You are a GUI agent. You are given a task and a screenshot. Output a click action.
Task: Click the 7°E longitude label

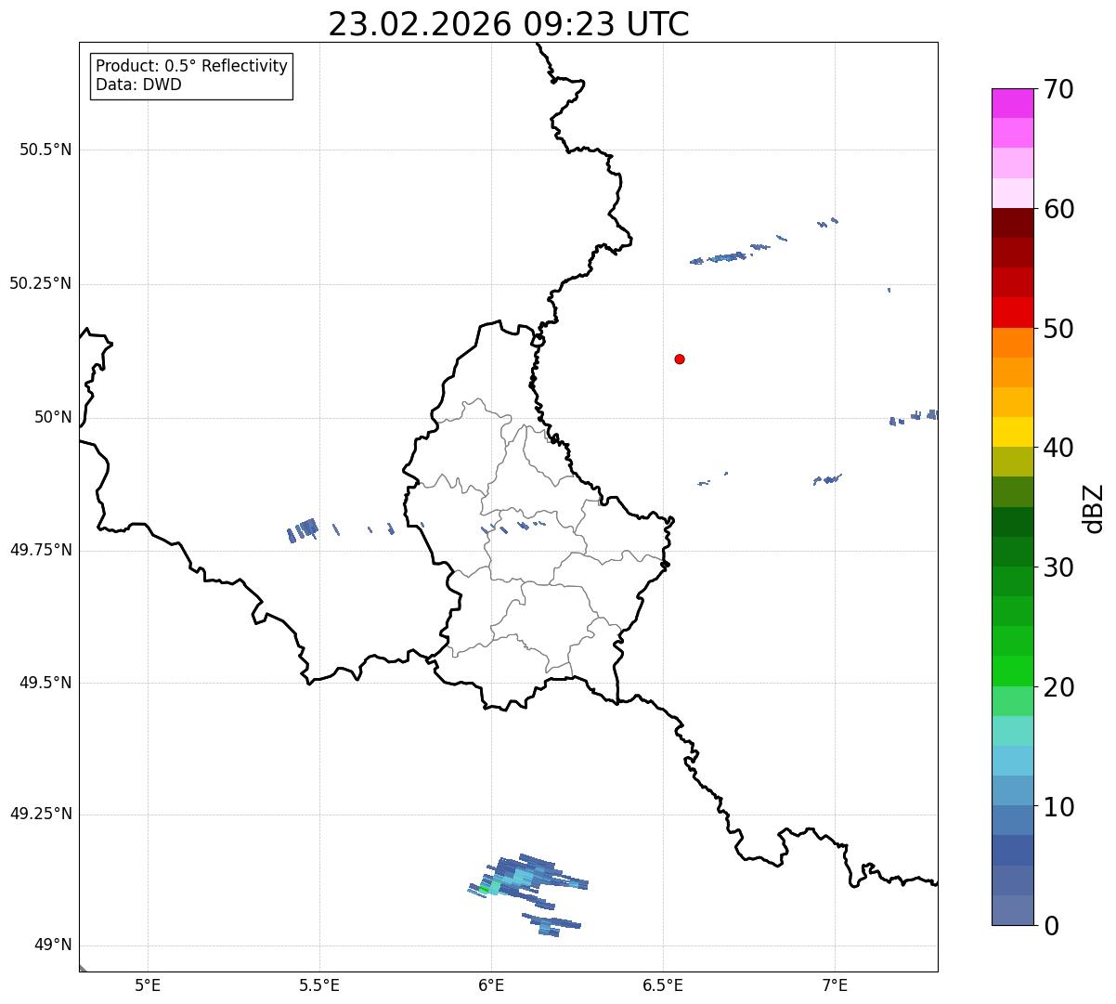pos(835,985)
